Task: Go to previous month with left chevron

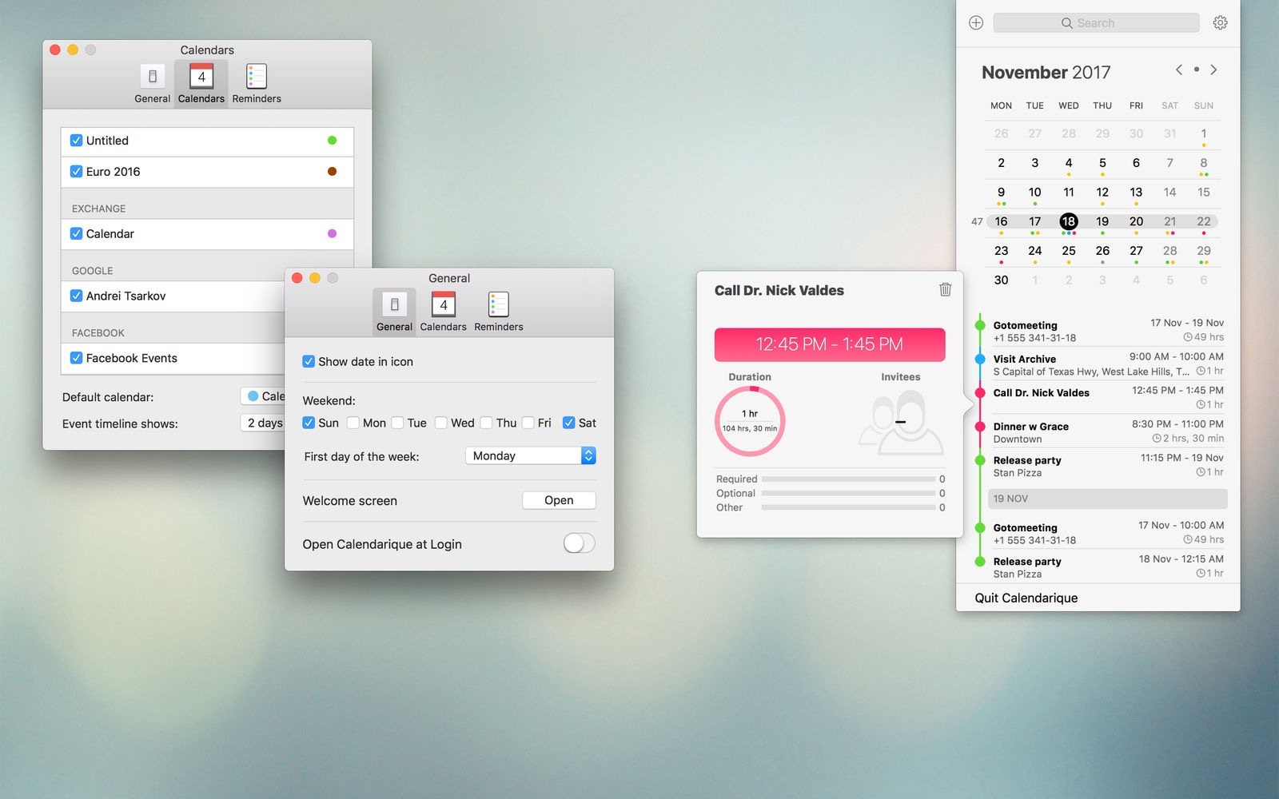Action: tap(1179, 70)
